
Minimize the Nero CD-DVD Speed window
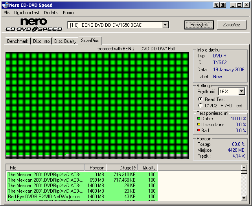(x=233, y=5)
